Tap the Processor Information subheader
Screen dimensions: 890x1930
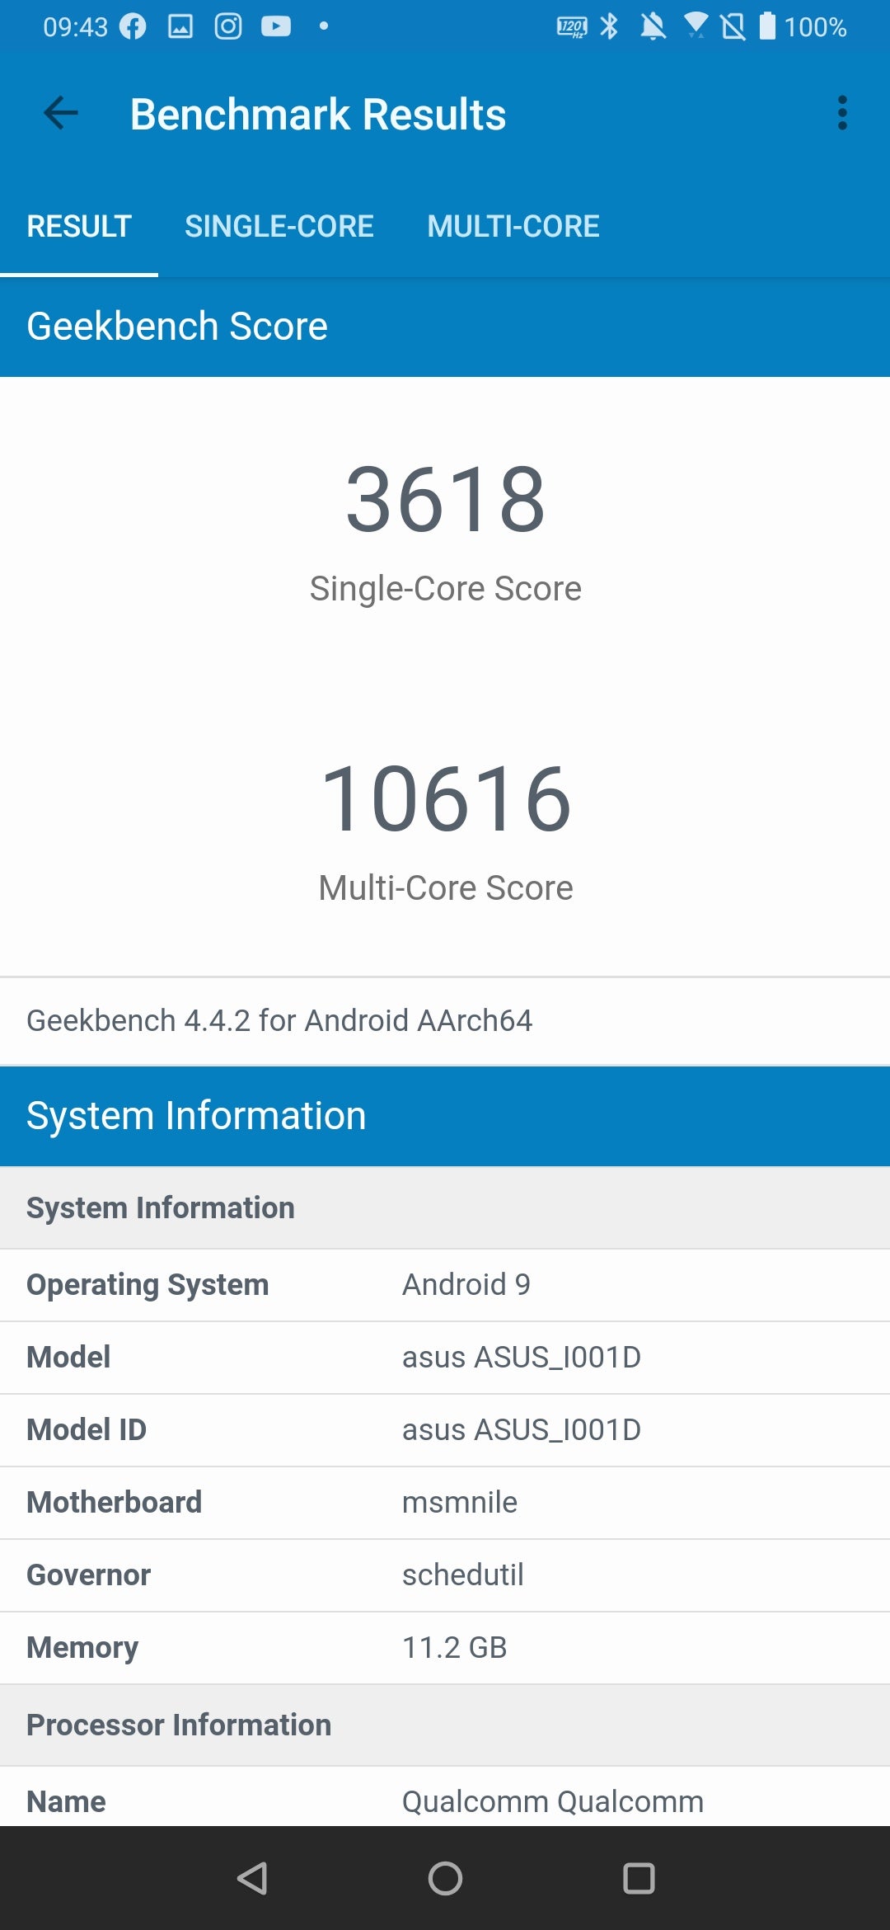[x=445, y=1725]
